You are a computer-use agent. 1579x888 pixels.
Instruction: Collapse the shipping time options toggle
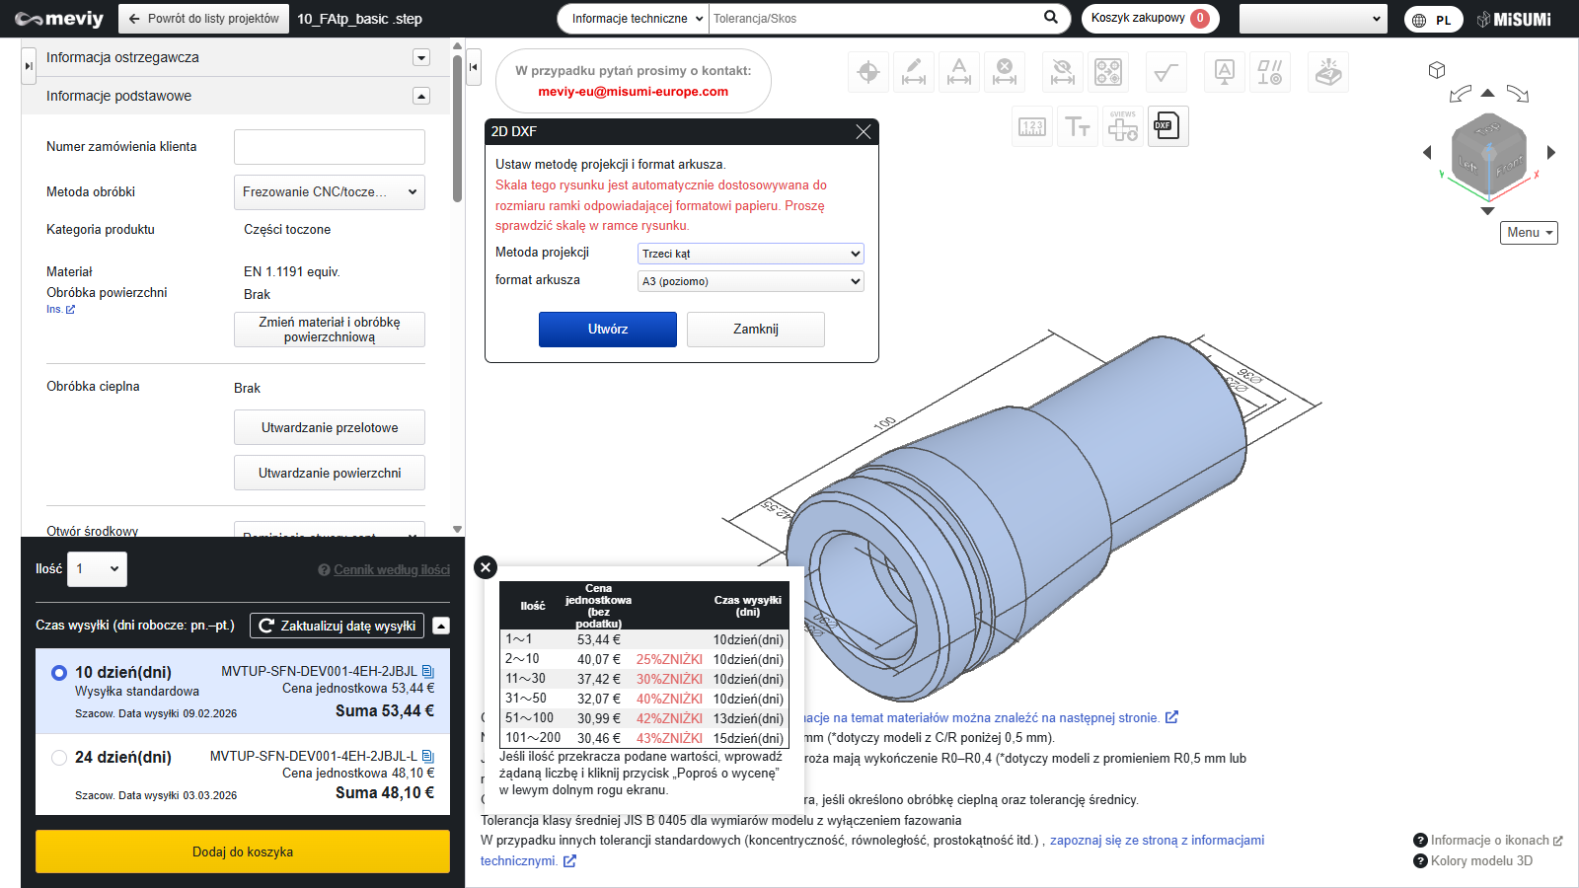[441, 626]
